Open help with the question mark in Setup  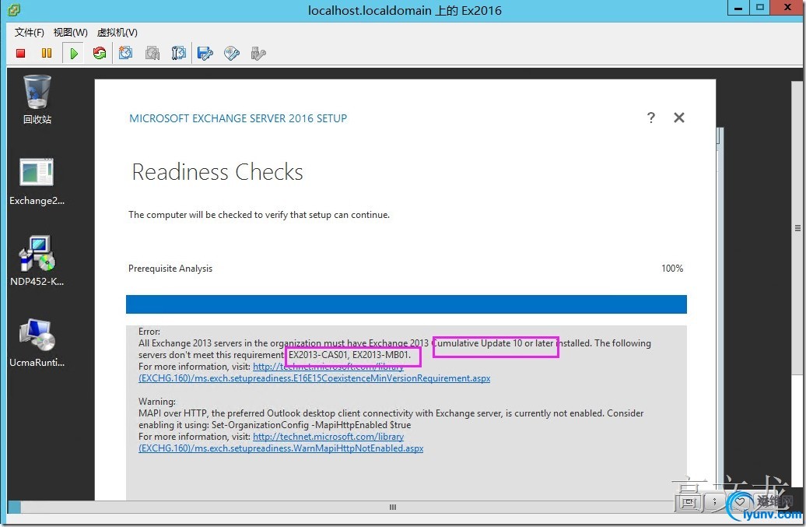point(650,118)
